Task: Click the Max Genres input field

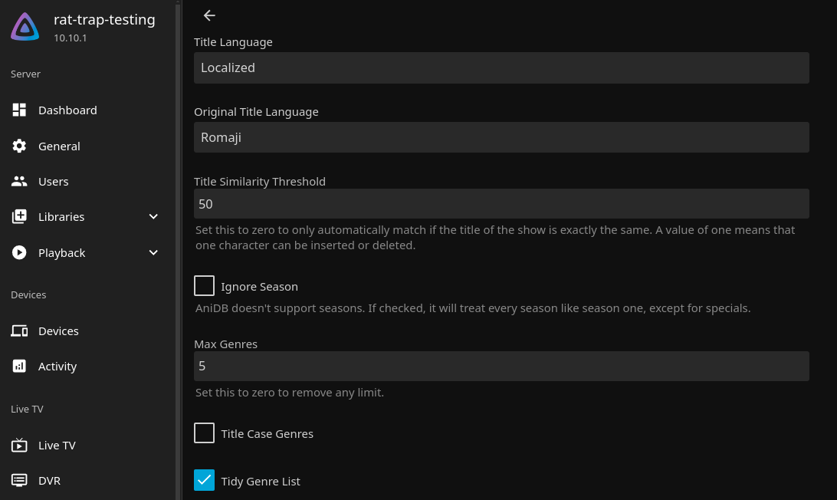Action: (501, 367)
